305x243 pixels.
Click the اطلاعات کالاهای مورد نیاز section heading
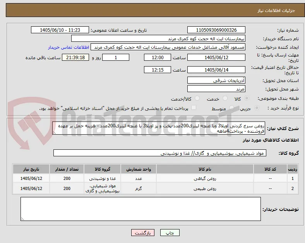(x=271, y=140)
